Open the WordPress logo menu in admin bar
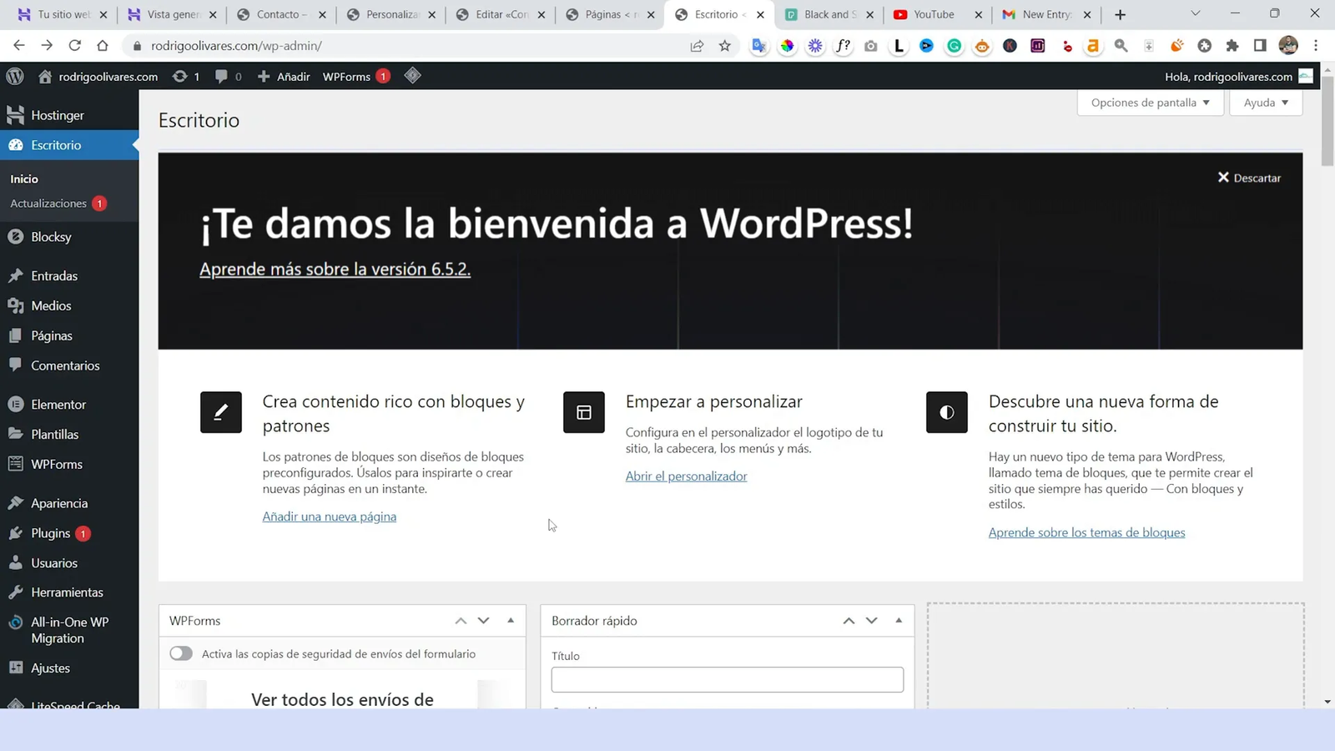Image resolution: width=1335 pixels, height=751 pixels. point(14,76)
